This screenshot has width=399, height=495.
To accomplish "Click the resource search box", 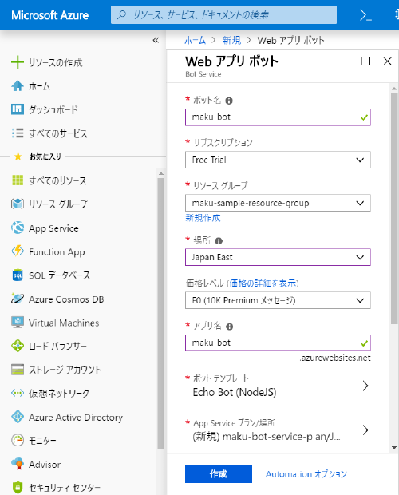I will (223, 15).
